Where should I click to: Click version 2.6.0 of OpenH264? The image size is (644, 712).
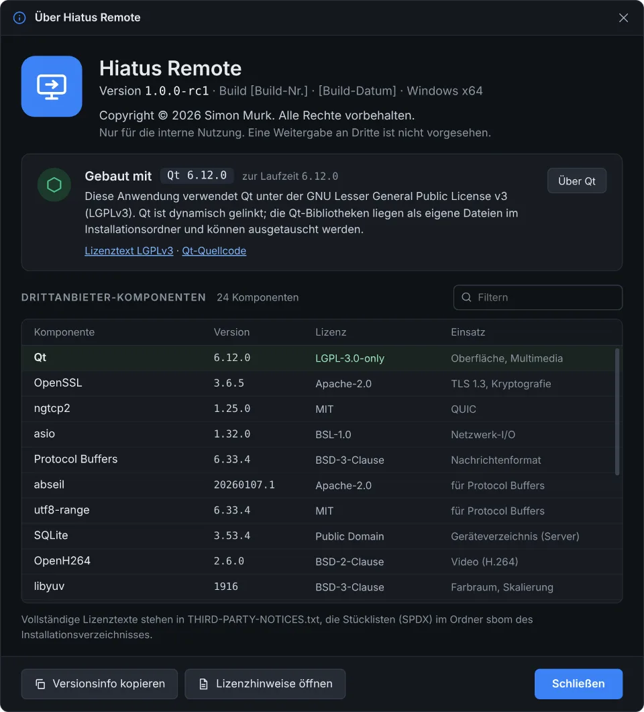tap(229, 562)
